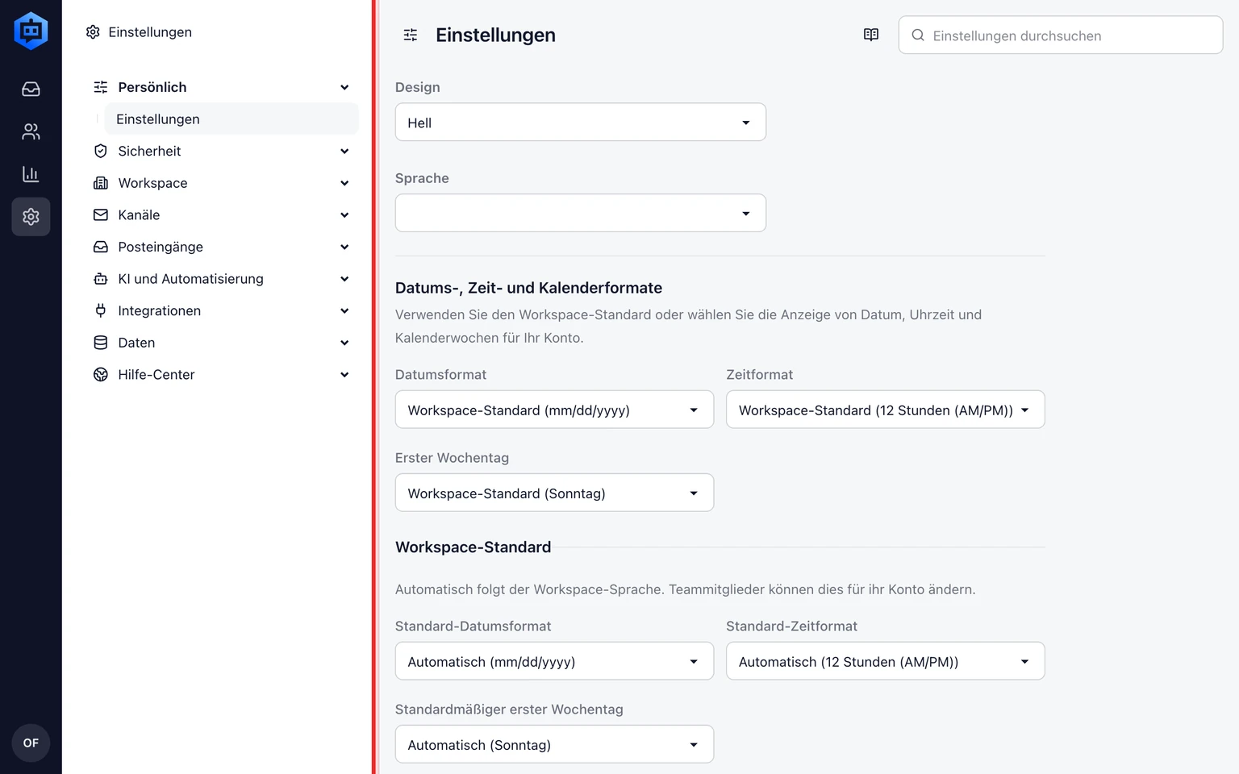The height and width of the screenshot is (774, 1239).
Task: Expand the Workspace section chevron
Action: (x=344, y=183)
